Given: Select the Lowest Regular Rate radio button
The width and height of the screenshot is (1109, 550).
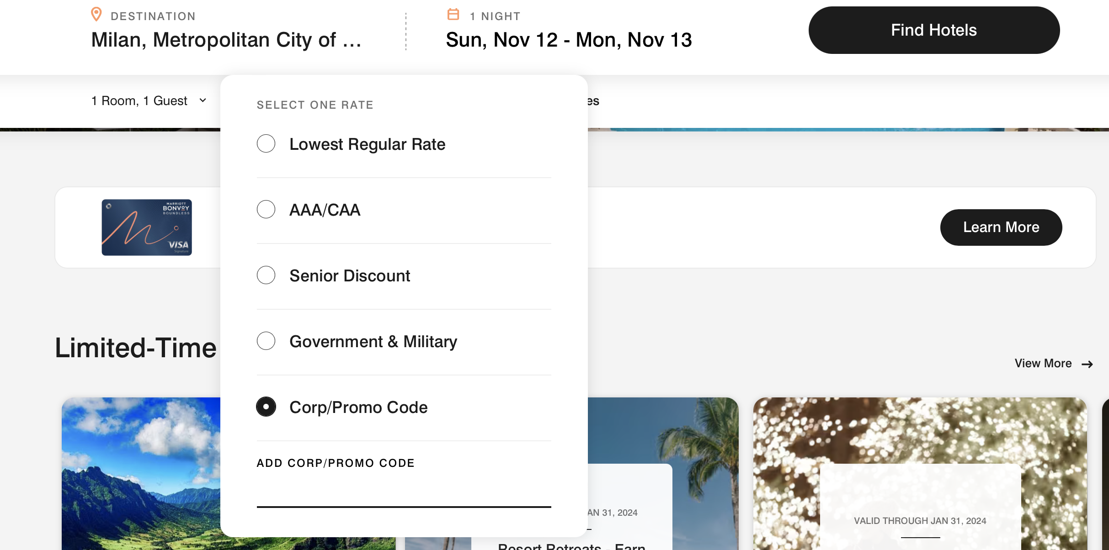Looking at the screenshot, I should 266,144.
